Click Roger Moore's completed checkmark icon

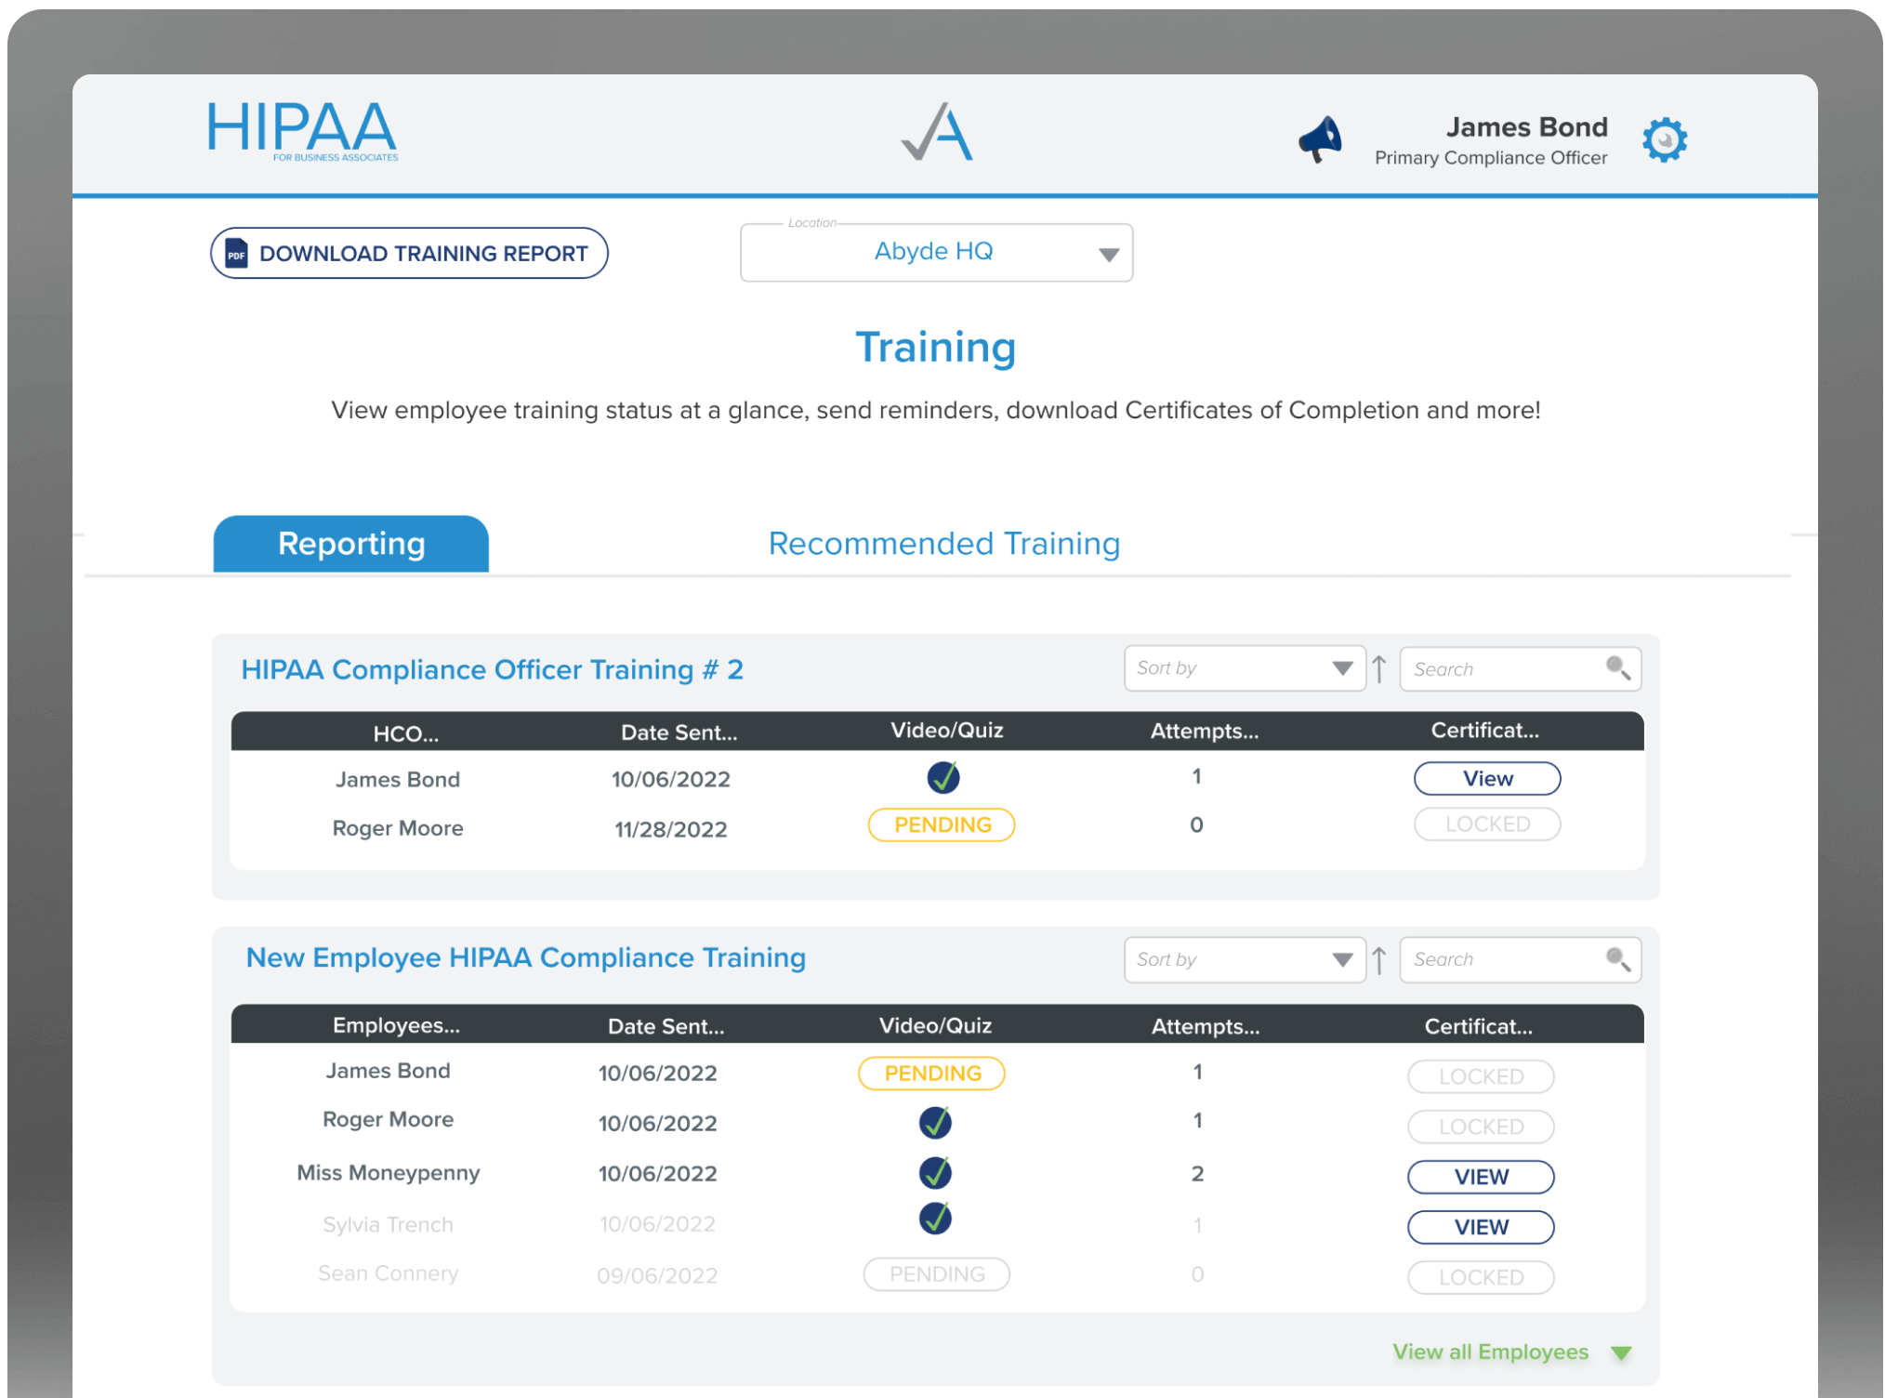click(x=936, y=1122)
